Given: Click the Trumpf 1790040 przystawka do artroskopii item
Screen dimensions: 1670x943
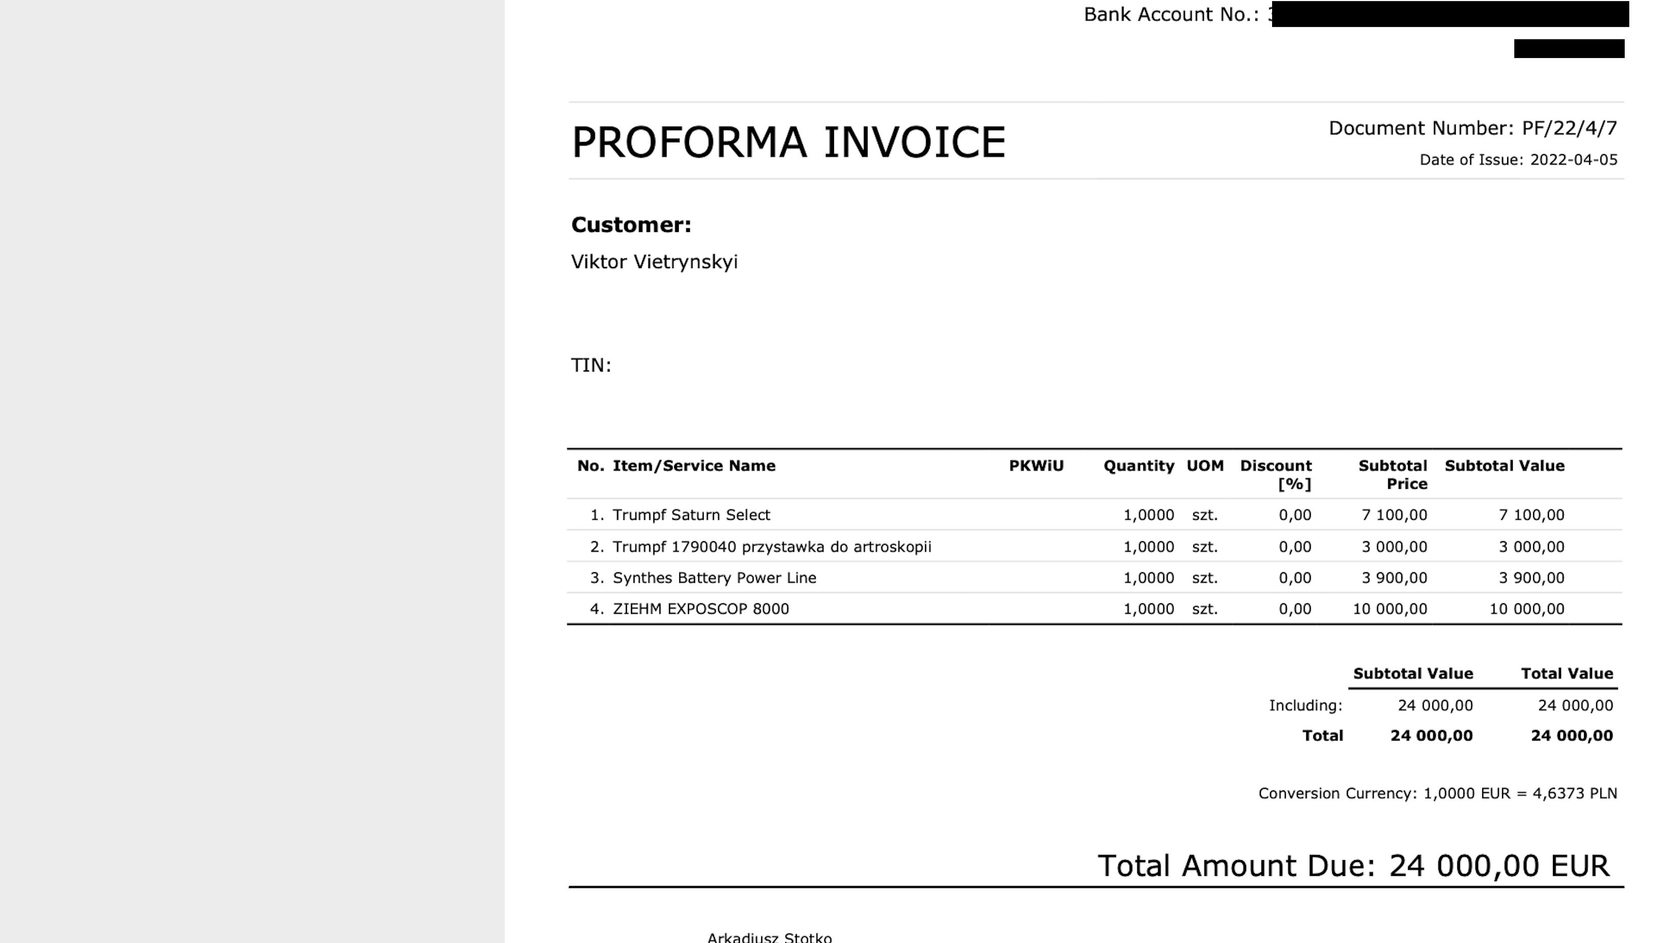Looking at the screenshot, I should click(x=771, y=547).
